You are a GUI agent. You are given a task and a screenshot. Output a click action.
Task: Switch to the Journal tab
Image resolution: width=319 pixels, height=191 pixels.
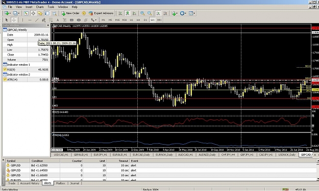(75, 183)
